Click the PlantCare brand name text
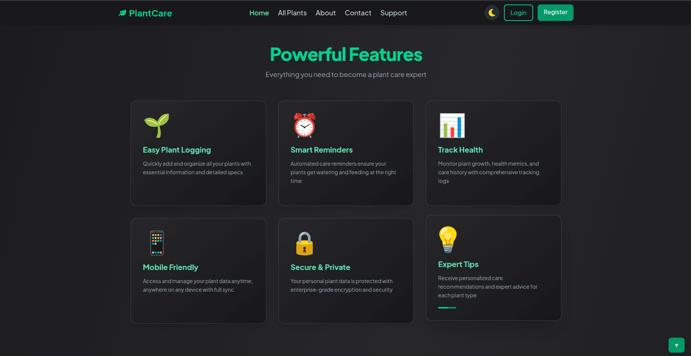Viewport: 691px width, 356px height. click(150, 13)
